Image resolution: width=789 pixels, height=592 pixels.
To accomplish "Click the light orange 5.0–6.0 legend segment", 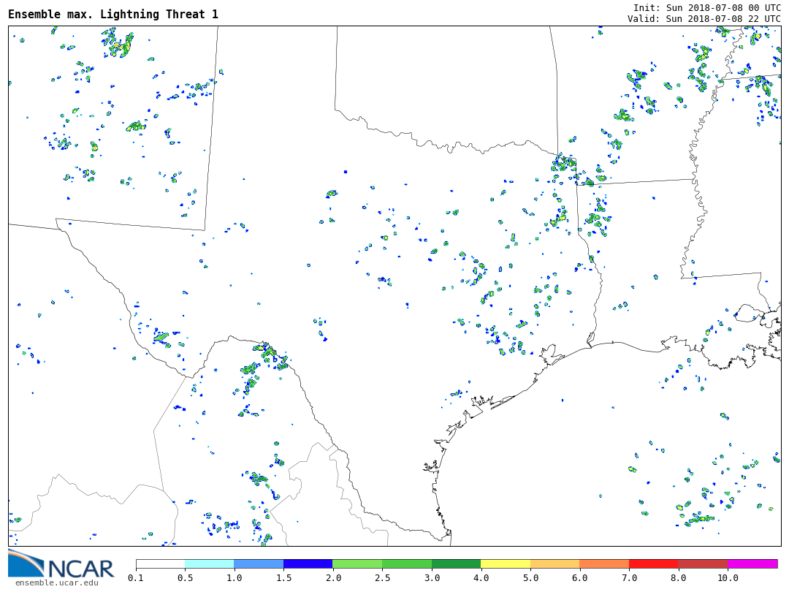I will (x=555, y=563).
